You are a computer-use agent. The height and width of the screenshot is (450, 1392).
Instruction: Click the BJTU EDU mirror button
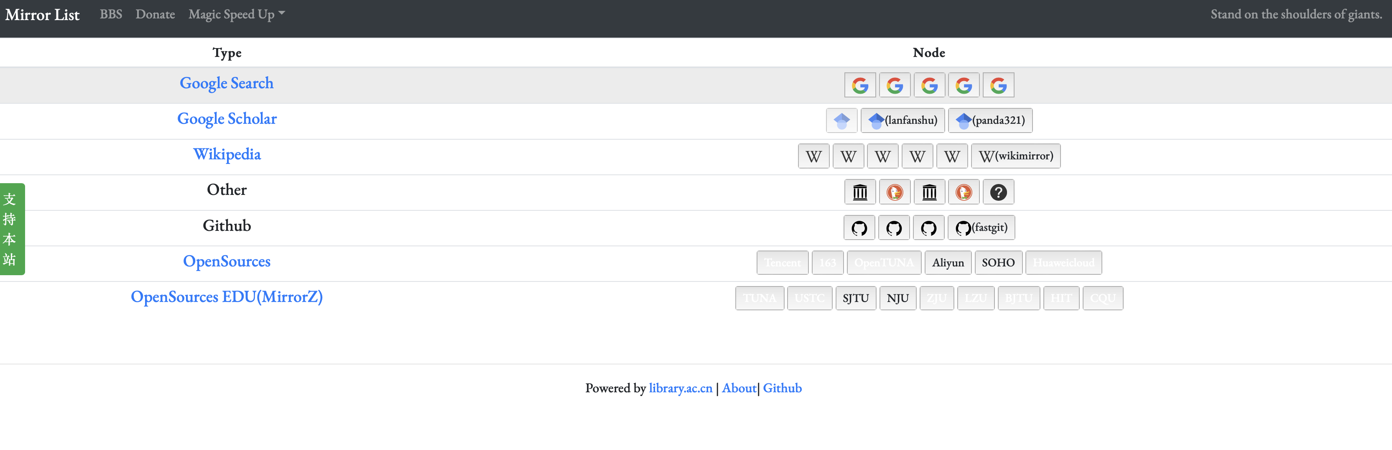click(1019, 299)
